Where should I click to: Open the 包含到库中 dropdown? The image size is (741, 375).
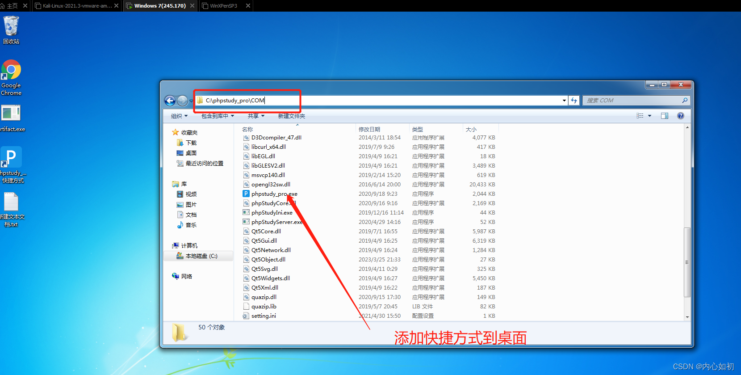(218, 116)
